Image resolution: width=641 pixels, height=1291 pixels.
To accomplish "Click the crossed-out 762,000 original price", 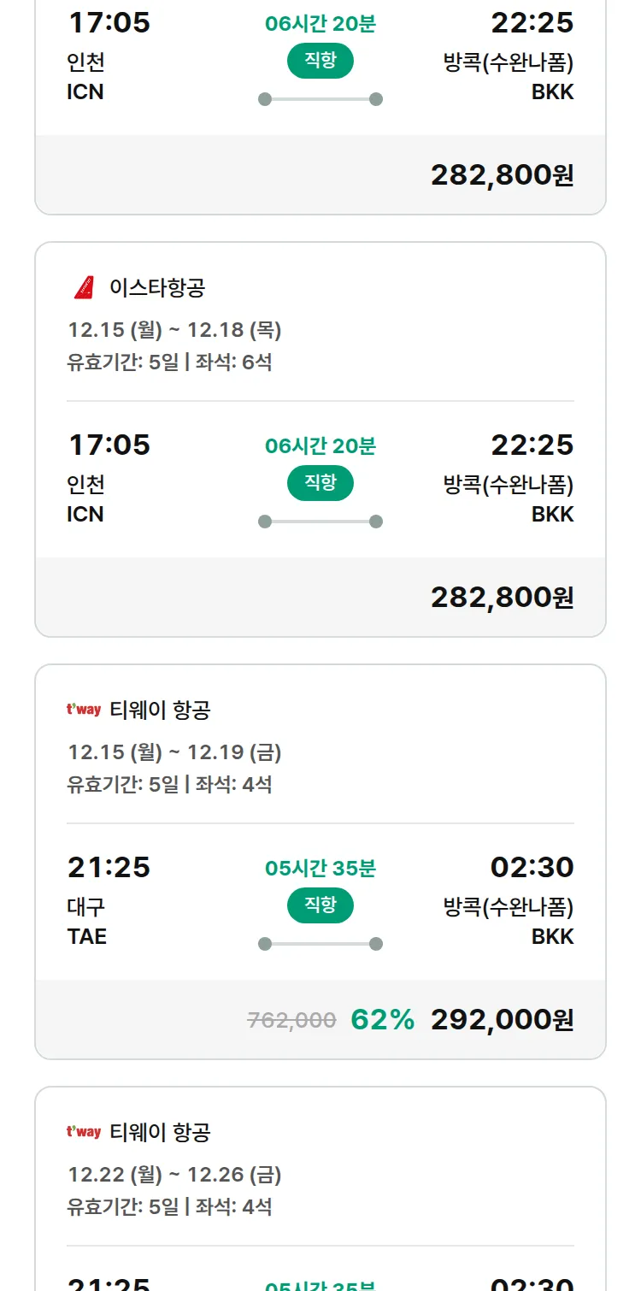I will click(x=291, y=1020).
